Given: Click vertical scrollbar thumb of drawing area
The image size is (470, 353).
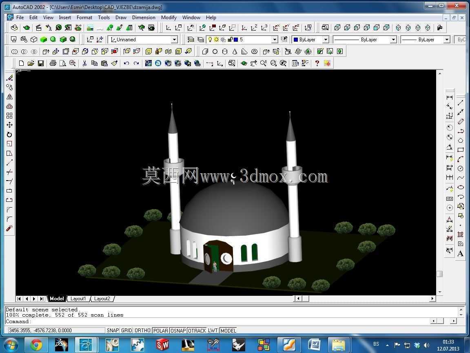Looking at the screenshot, I should [x=439, y=274].
